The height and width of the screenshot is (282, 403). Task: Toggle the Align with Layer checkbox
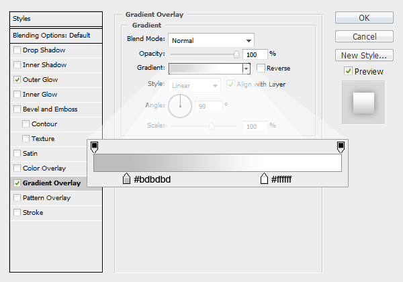tap(230, 84)
